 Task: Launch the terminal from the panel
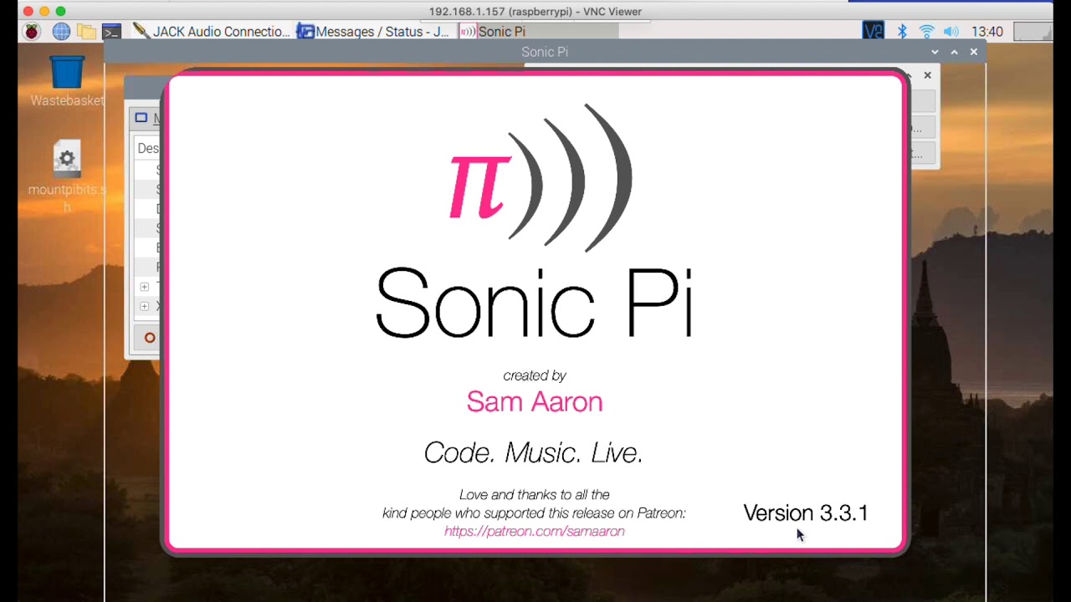coord(111,32)
